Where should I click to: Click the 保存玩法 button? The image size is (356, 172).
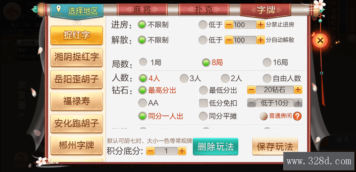tap(275, 146)
